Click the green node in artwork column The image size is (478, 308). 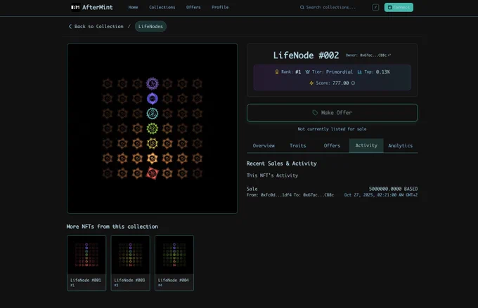pos(153,128)
